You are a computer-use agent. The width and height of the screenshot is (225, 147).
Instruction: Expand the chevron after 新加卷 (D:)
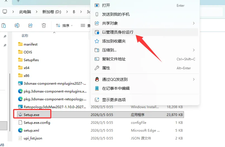click(x=67, y=12)
